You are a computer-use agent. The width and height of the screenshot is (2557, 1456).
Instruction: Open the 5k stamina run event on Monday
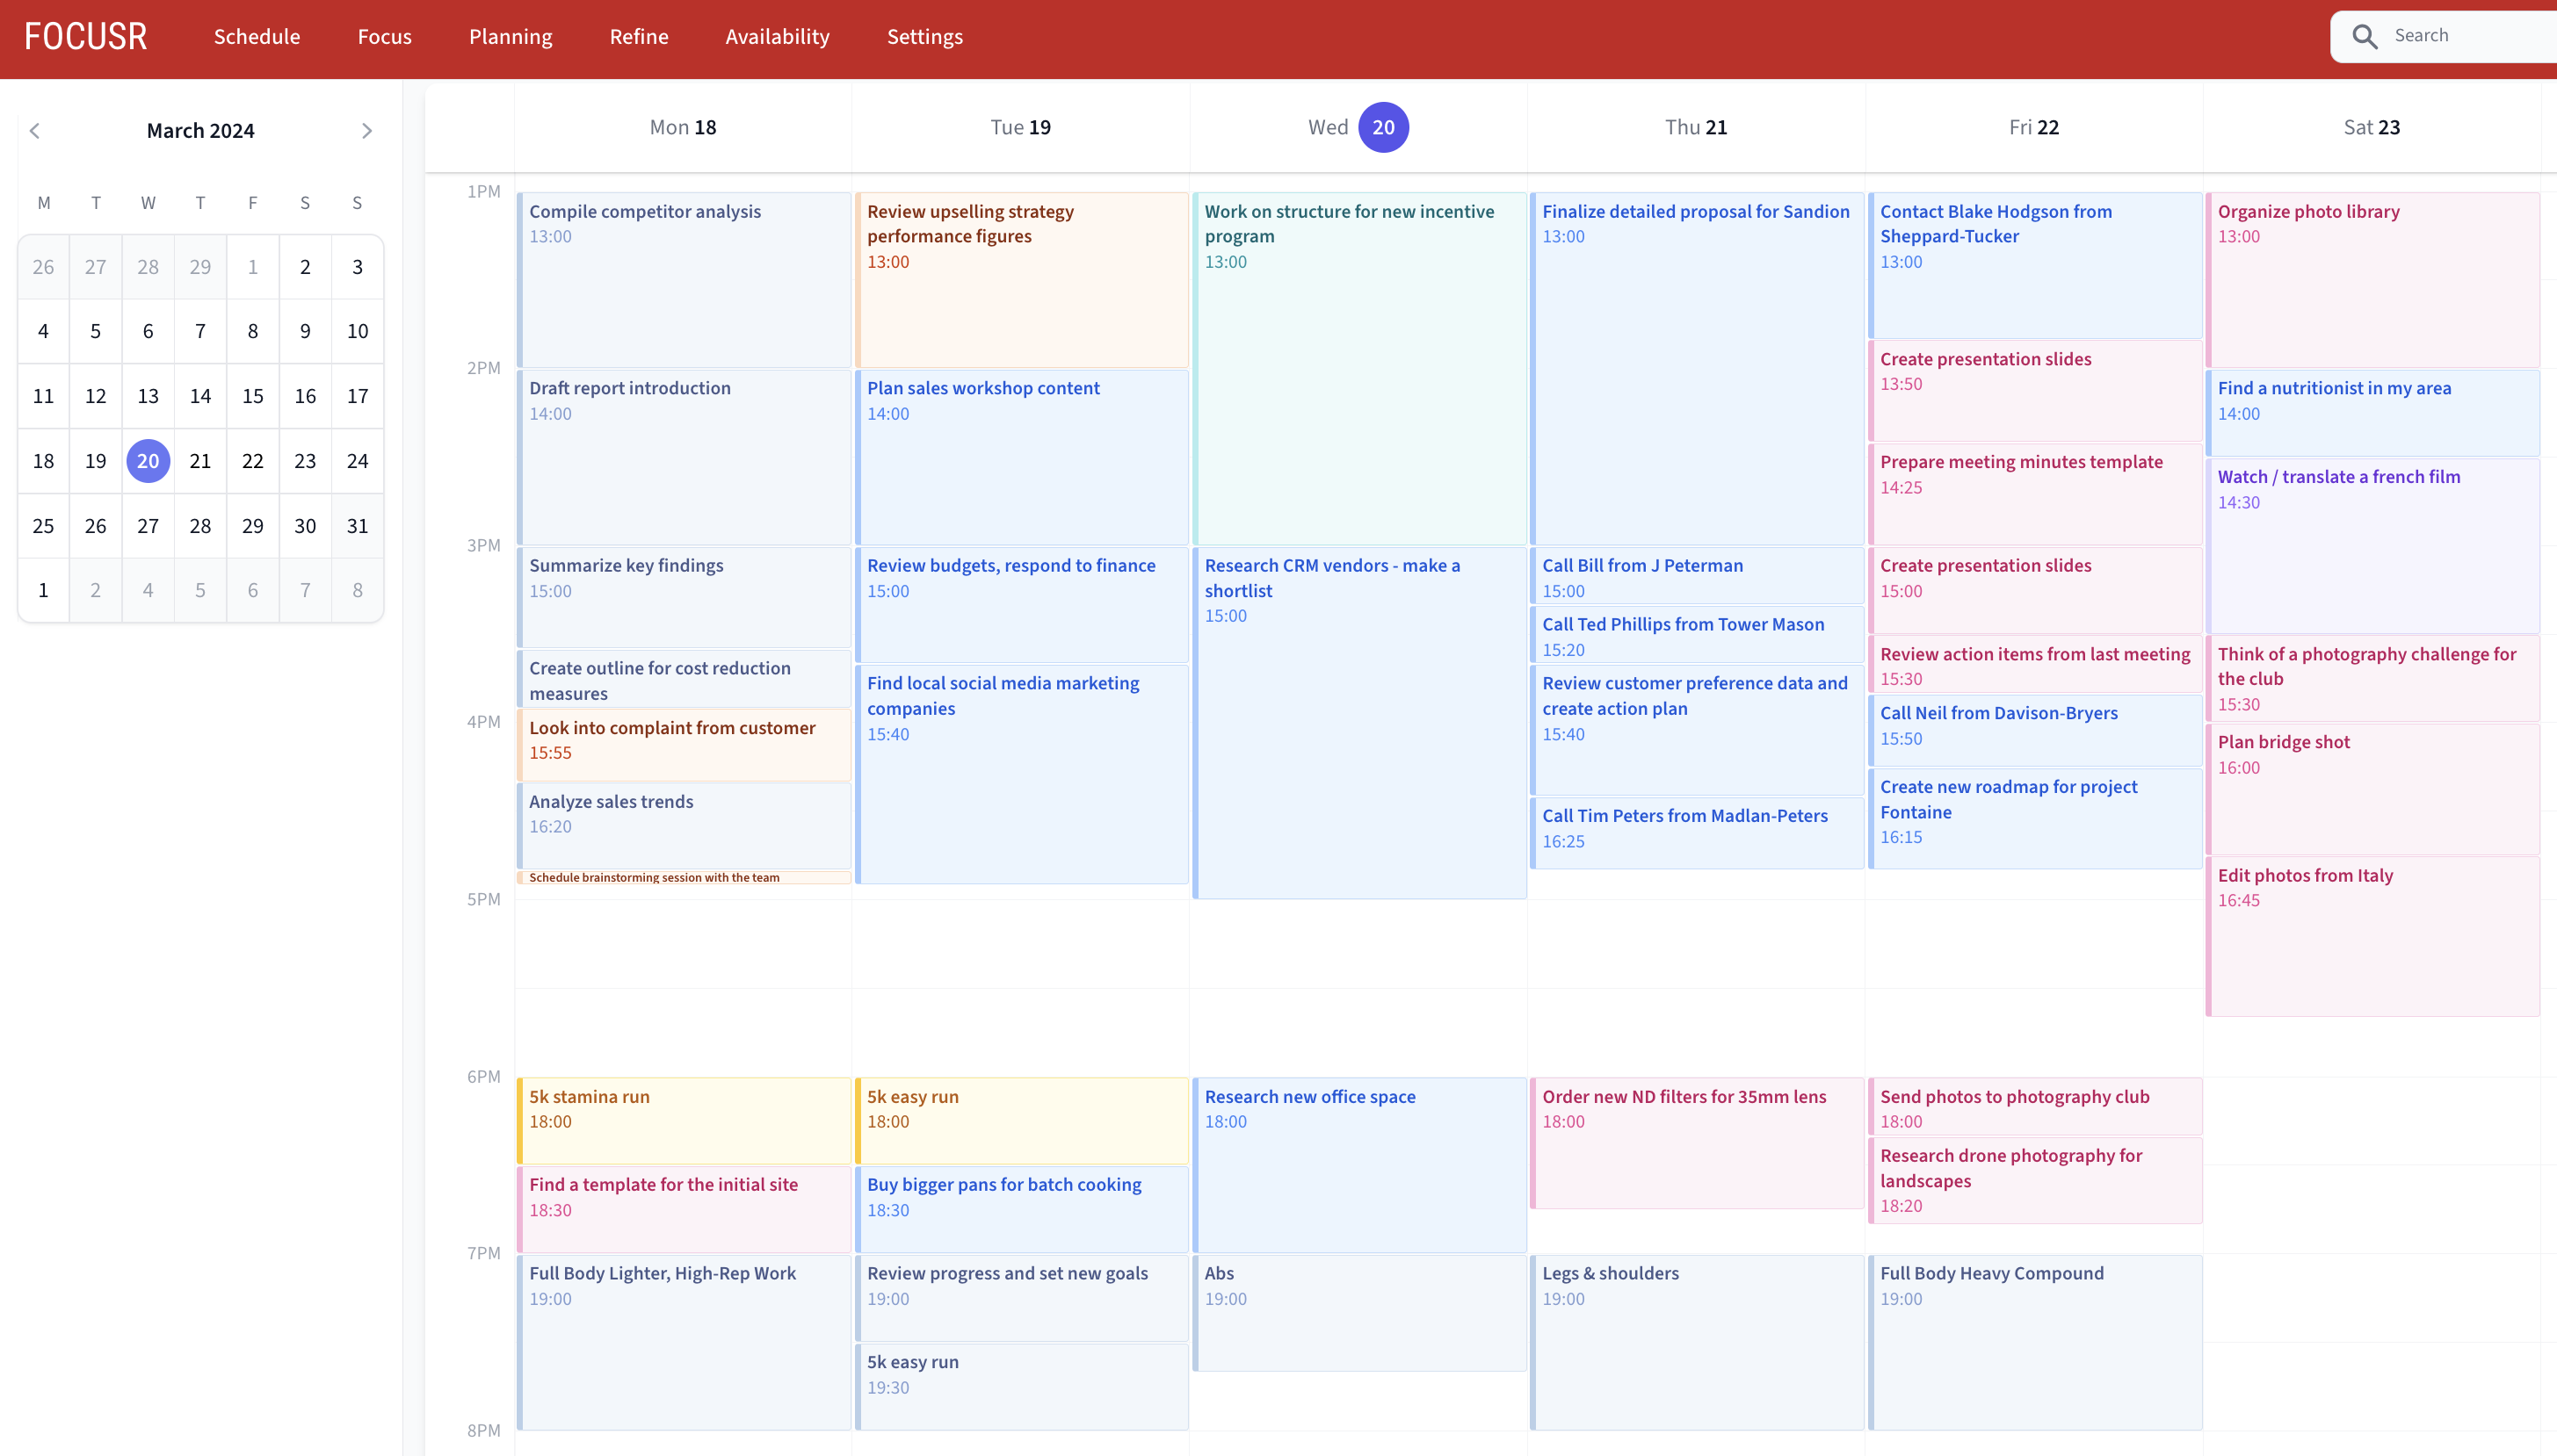(684, 1120)
